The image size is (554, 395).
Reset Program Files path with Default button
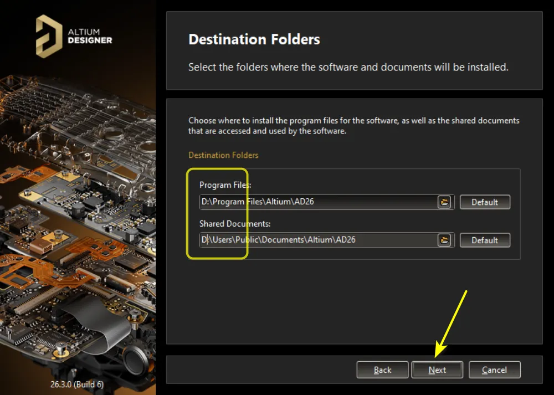click(485, 202)
